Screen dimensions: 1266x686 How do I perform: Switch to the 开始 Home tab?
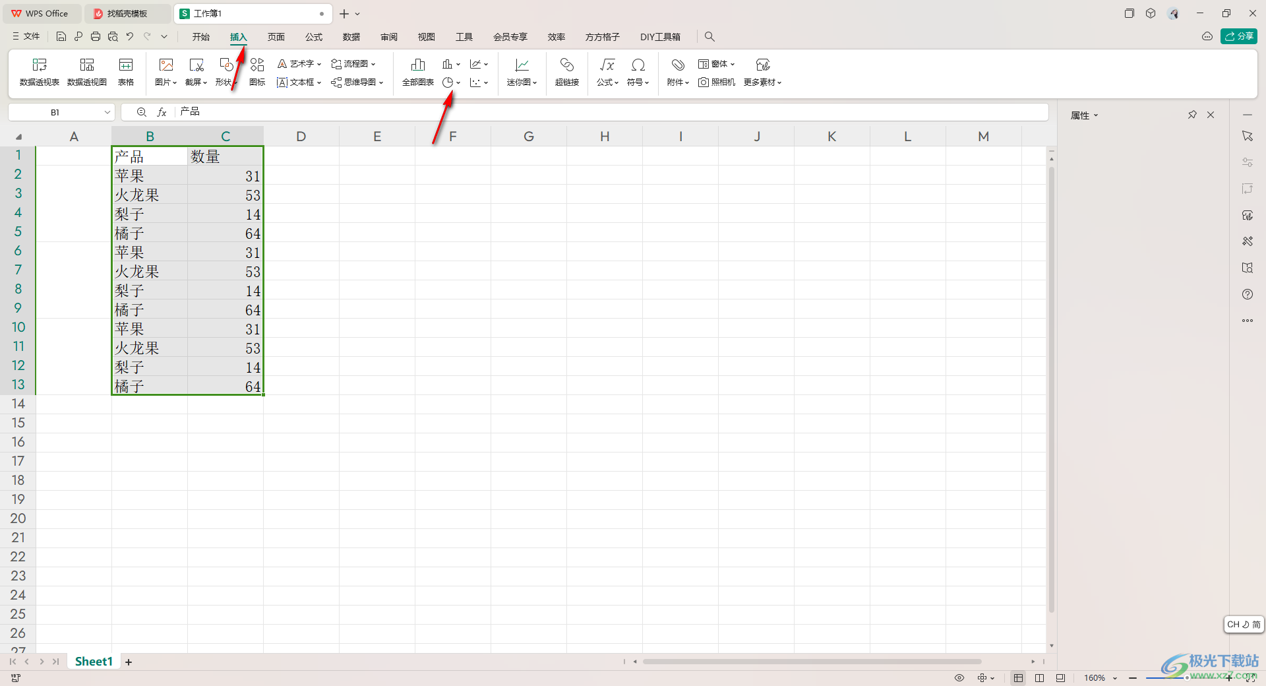201,37
